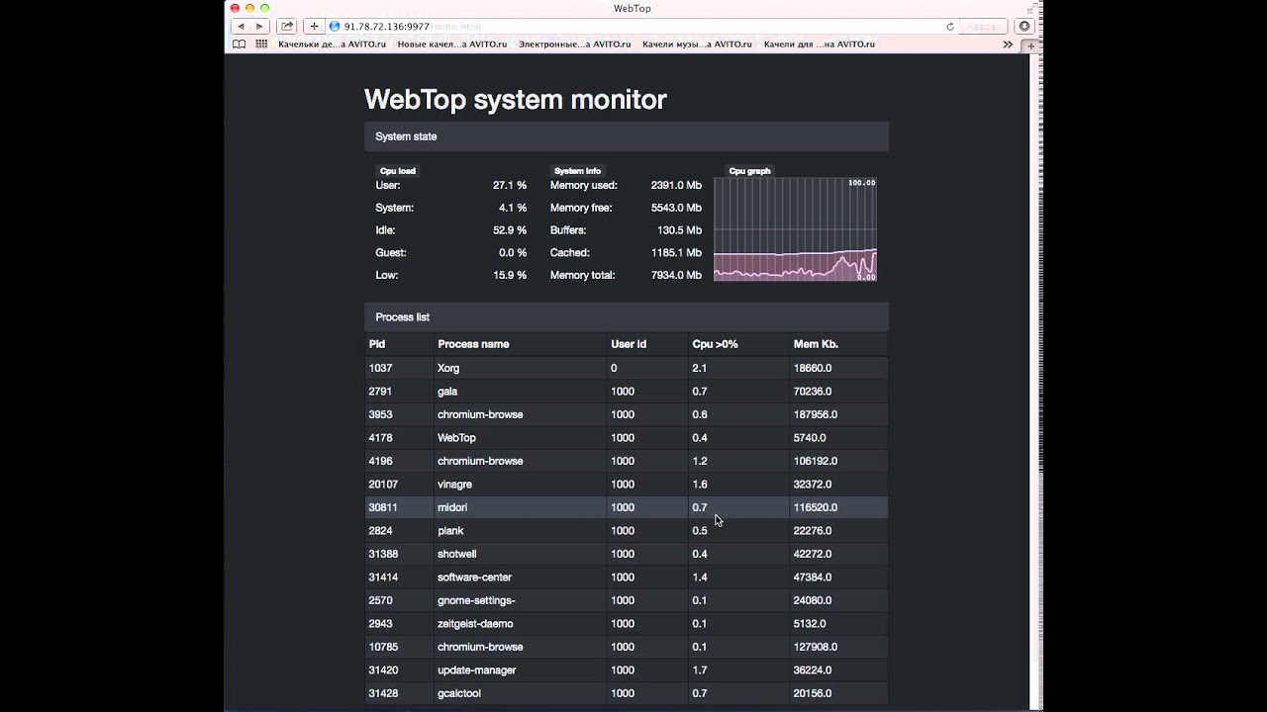This screenshot has width=1267, height=712.
Task: Click the Memory used value 2391.0 Mb
Action: pos(676,185)
